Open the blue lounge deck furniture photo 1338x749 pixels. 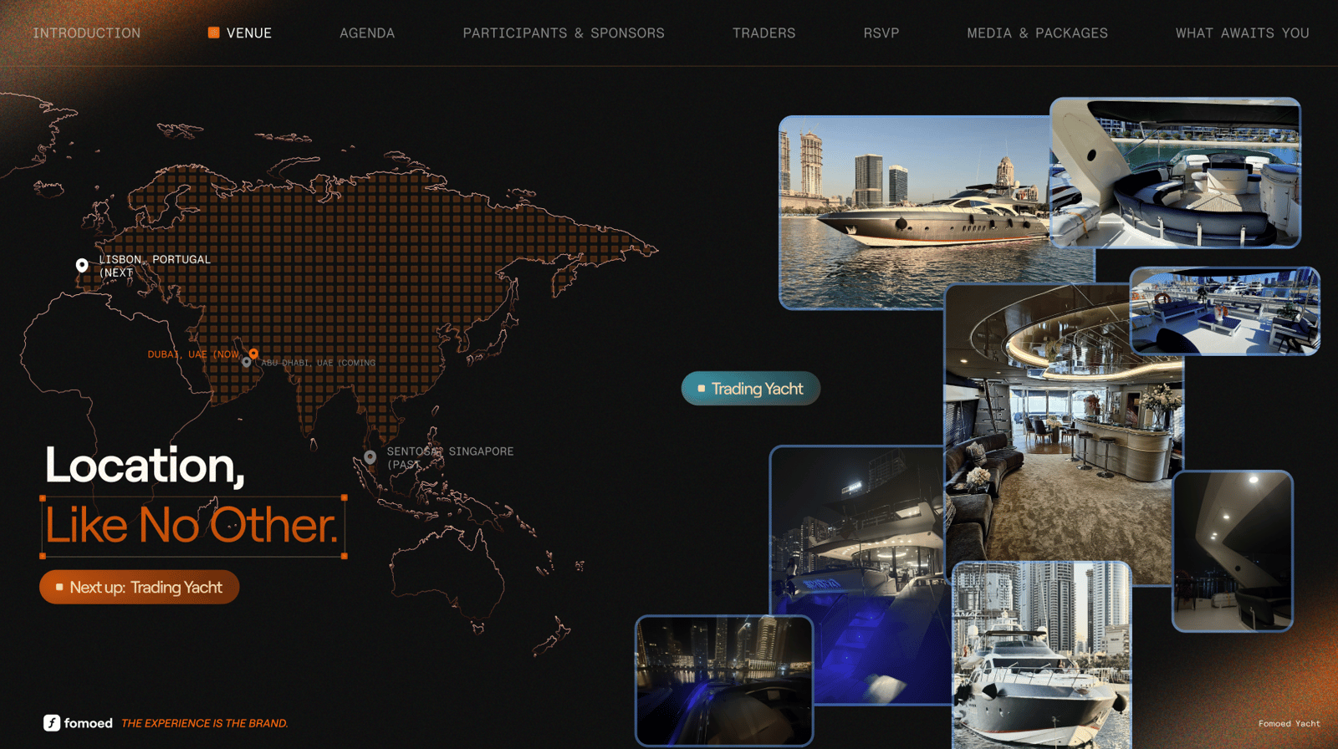1225,311
